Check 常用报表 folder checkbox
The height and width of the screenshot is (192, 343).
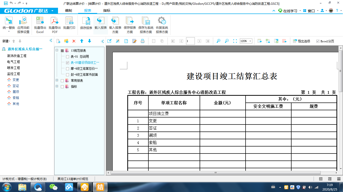[x=63, y=81]
